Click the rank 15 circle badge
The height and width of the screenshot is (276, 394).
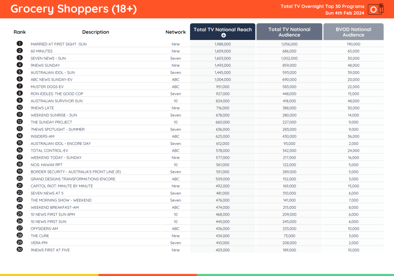tap(20, 143)
